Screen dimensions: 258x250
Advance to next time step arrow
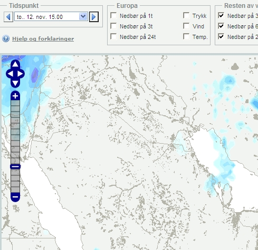coord(94,17)
